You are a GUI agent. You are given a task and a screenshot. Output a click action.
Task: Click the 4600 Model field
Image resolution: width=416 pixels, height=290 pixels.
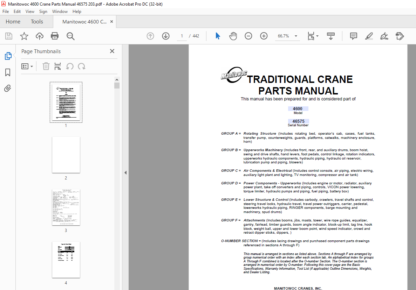coord(298,108)
